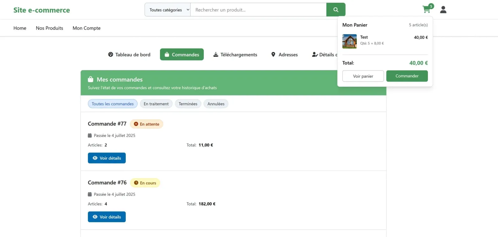Click the Téléchargements download icon
The height and width of the screenshot is (237, 498).
216,55
